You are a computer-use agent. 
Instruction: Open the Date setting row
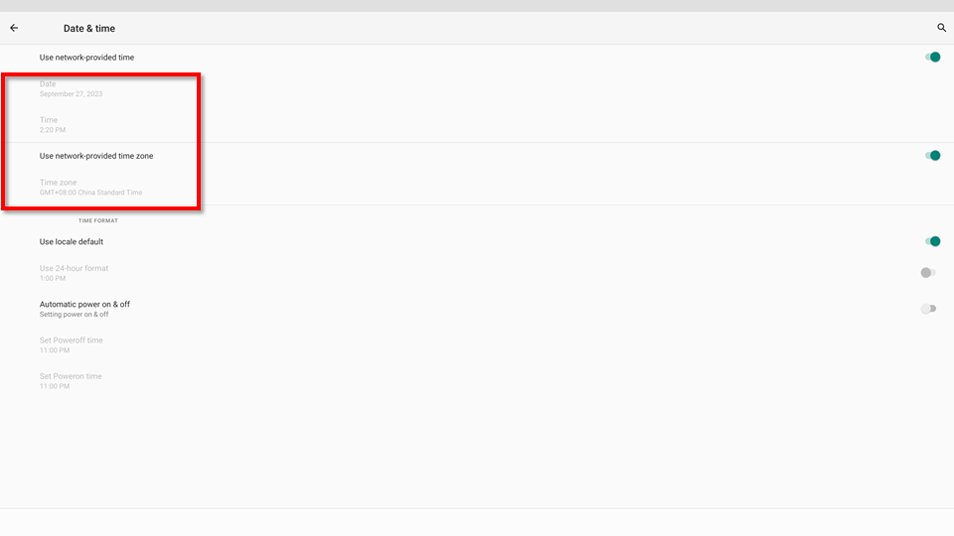tap(71, 88)
